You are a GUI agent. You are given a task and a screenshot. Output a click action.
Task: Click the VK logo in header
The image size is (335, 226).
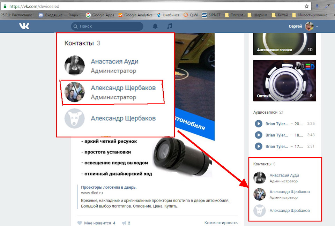pos(24,26)
